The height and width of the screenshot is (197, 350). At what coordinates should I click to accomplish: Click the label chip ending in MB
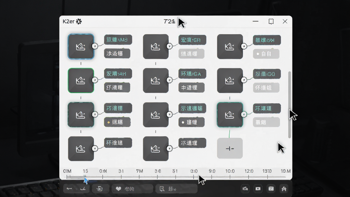pos(118,40)
